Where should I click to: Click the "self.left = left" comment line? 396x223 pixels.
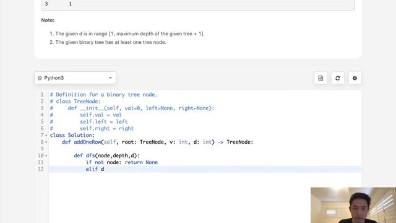point(89,121)
